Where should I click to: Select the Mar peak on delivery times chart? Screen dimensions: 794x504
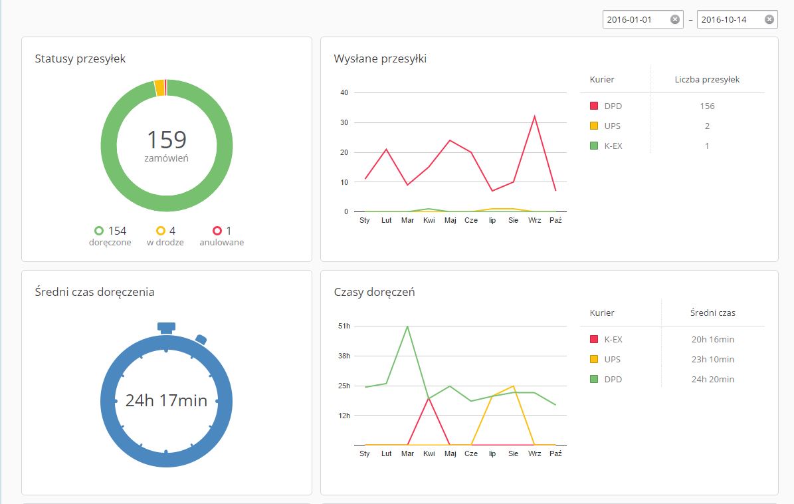407,326
